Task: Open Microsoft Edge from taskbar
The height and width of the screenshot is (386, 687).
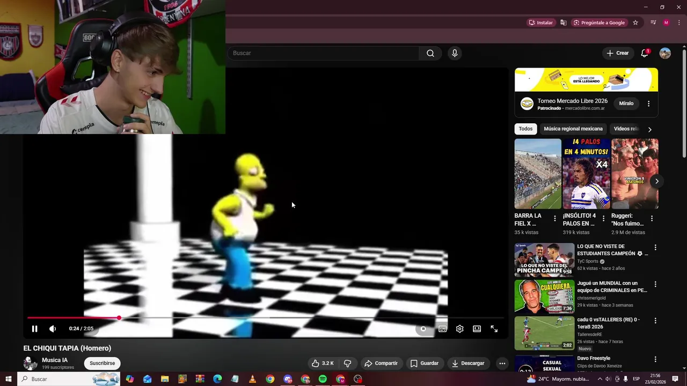Action: [x=217, y=379]
